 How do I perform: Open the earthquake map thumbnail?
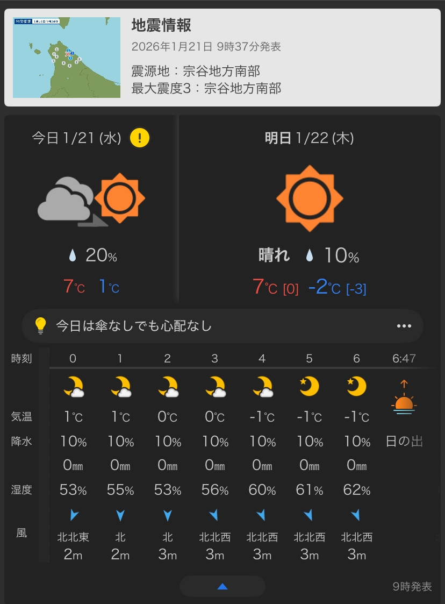[67, 58]
